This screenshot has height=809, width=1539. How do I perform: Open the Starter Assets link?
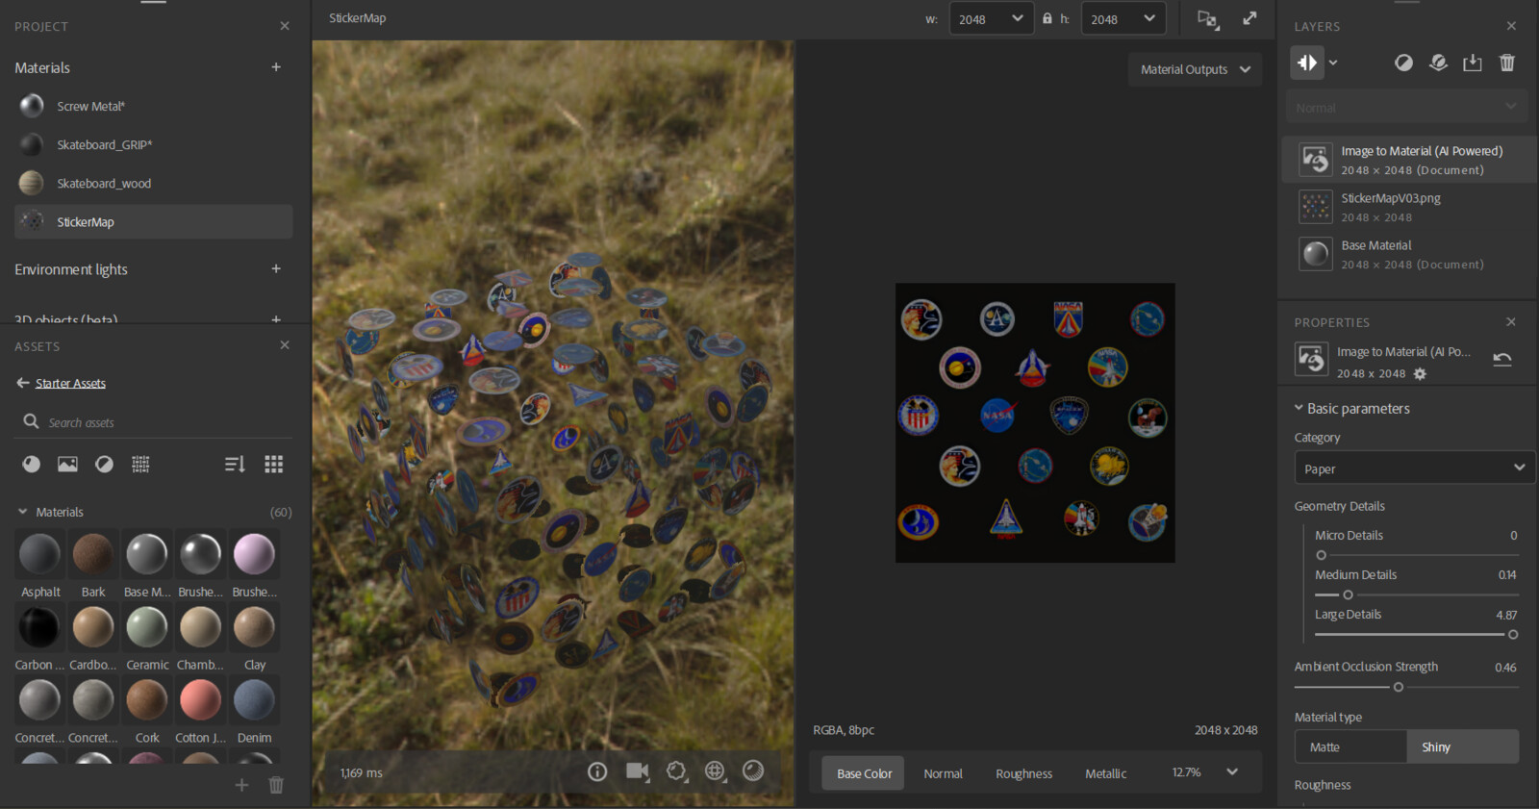pyautogui.click(x=70, y=383)
